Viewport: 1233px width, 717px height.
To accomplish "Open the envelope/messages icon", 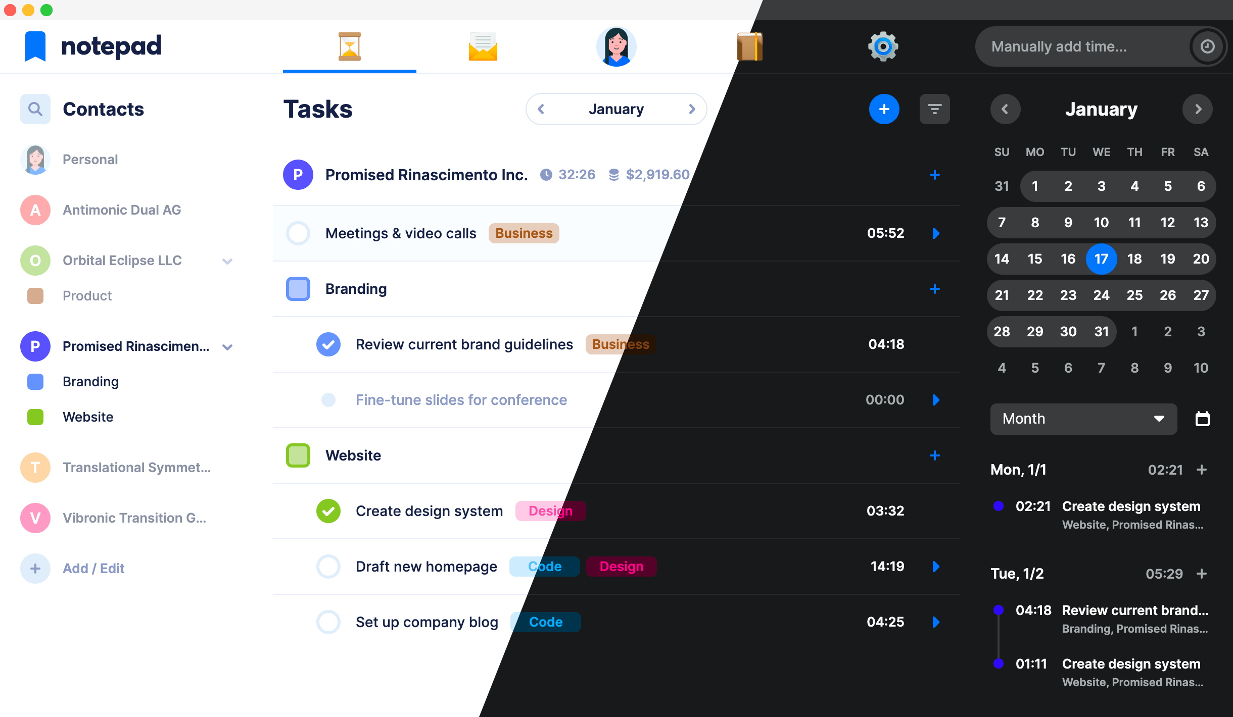I will pos(483,46).
